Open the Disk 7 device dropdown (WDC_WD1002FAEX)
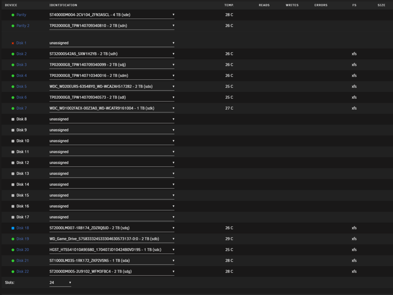 click(112, 108)
